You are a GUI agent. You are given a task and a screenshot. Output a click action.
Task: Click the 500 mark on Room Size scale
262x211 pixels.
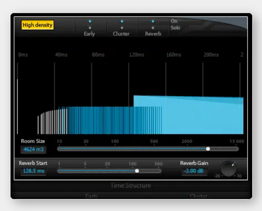pyautogui.click(x=154, y=141)
